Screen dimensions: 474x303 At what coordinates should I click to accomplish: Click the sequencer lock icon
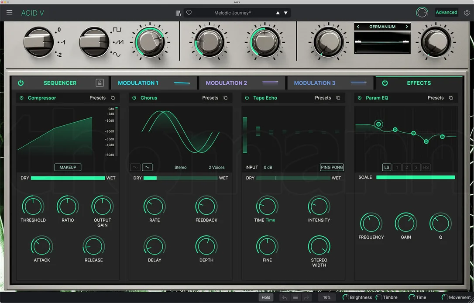[x=100, y=83]
